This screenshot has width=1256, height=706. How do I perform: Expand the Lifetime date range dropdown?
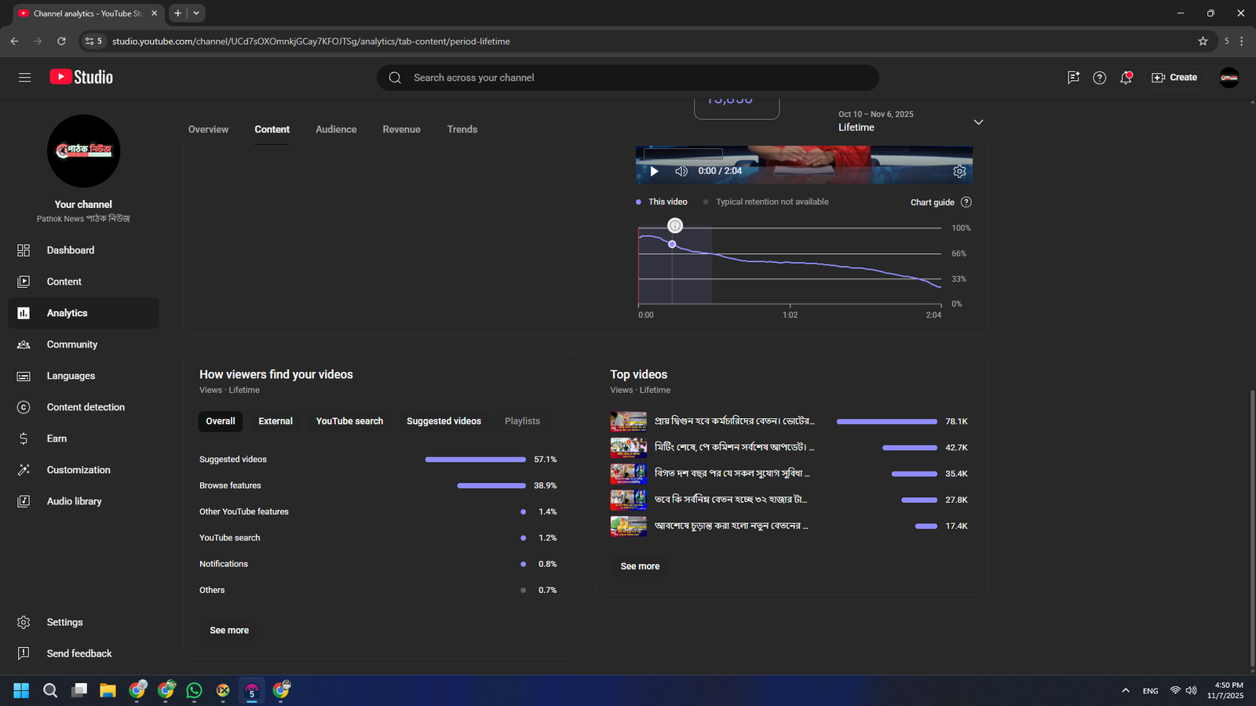click(x=978, y=122)
